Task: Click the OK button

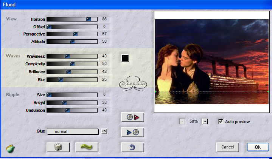Action: click(258, 147)
